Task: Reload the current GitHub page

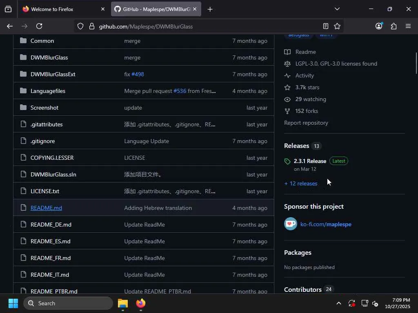Action: tap(39, 26)
